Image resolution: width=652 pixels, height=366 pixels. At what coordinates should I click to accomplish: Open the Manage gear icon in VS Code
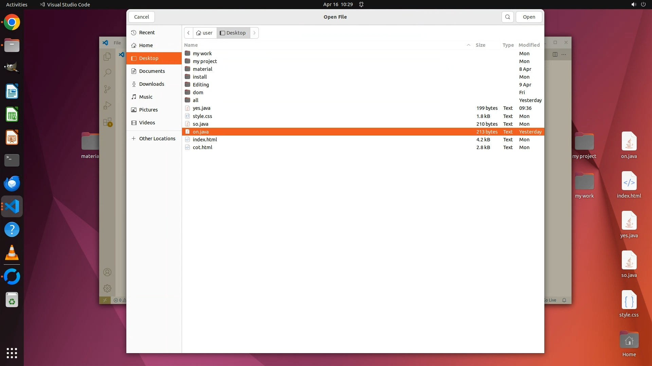click(x=107, y=288)
